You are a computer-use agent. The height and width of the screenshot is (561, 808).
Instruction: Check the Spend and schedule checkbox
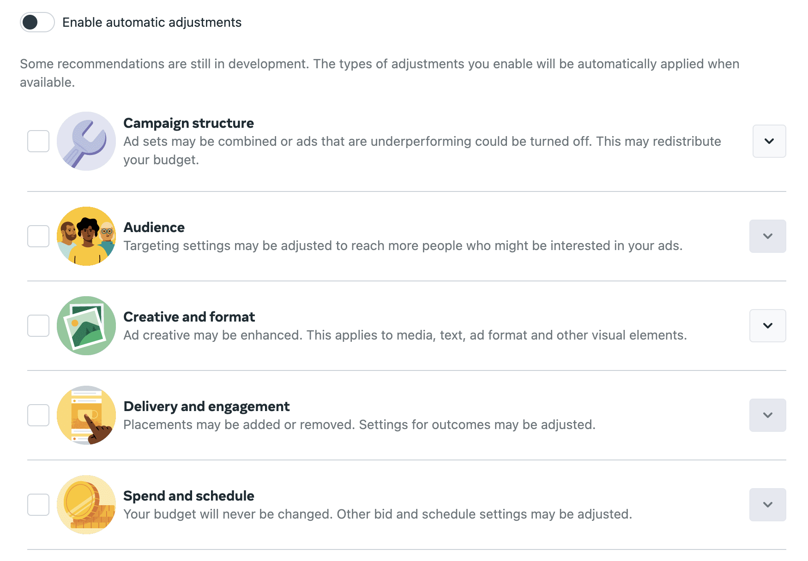[x=38, y=505]
